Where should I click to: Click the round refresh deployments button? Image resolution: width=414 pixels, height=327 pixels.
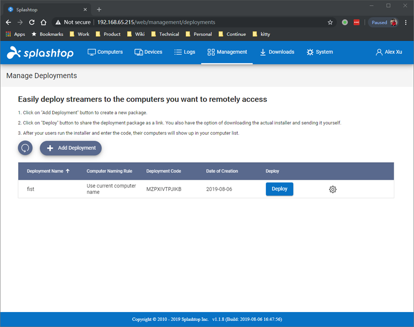[25, 148]
